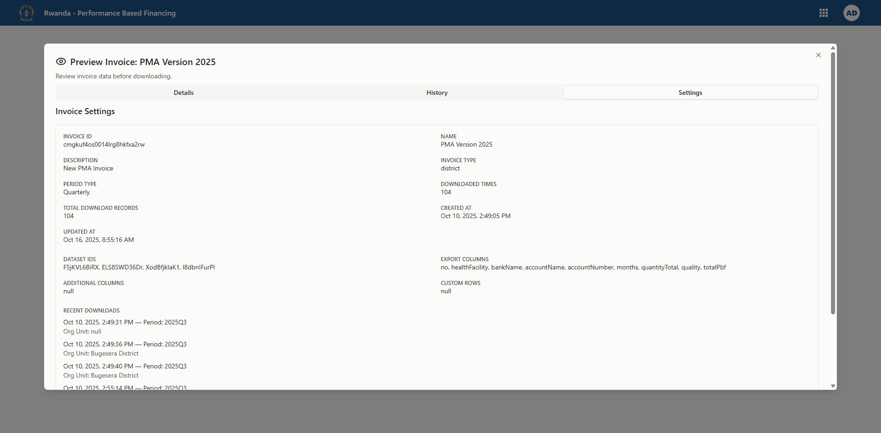Click dataset ID F5jKVL6BiRX

point(81,267)
